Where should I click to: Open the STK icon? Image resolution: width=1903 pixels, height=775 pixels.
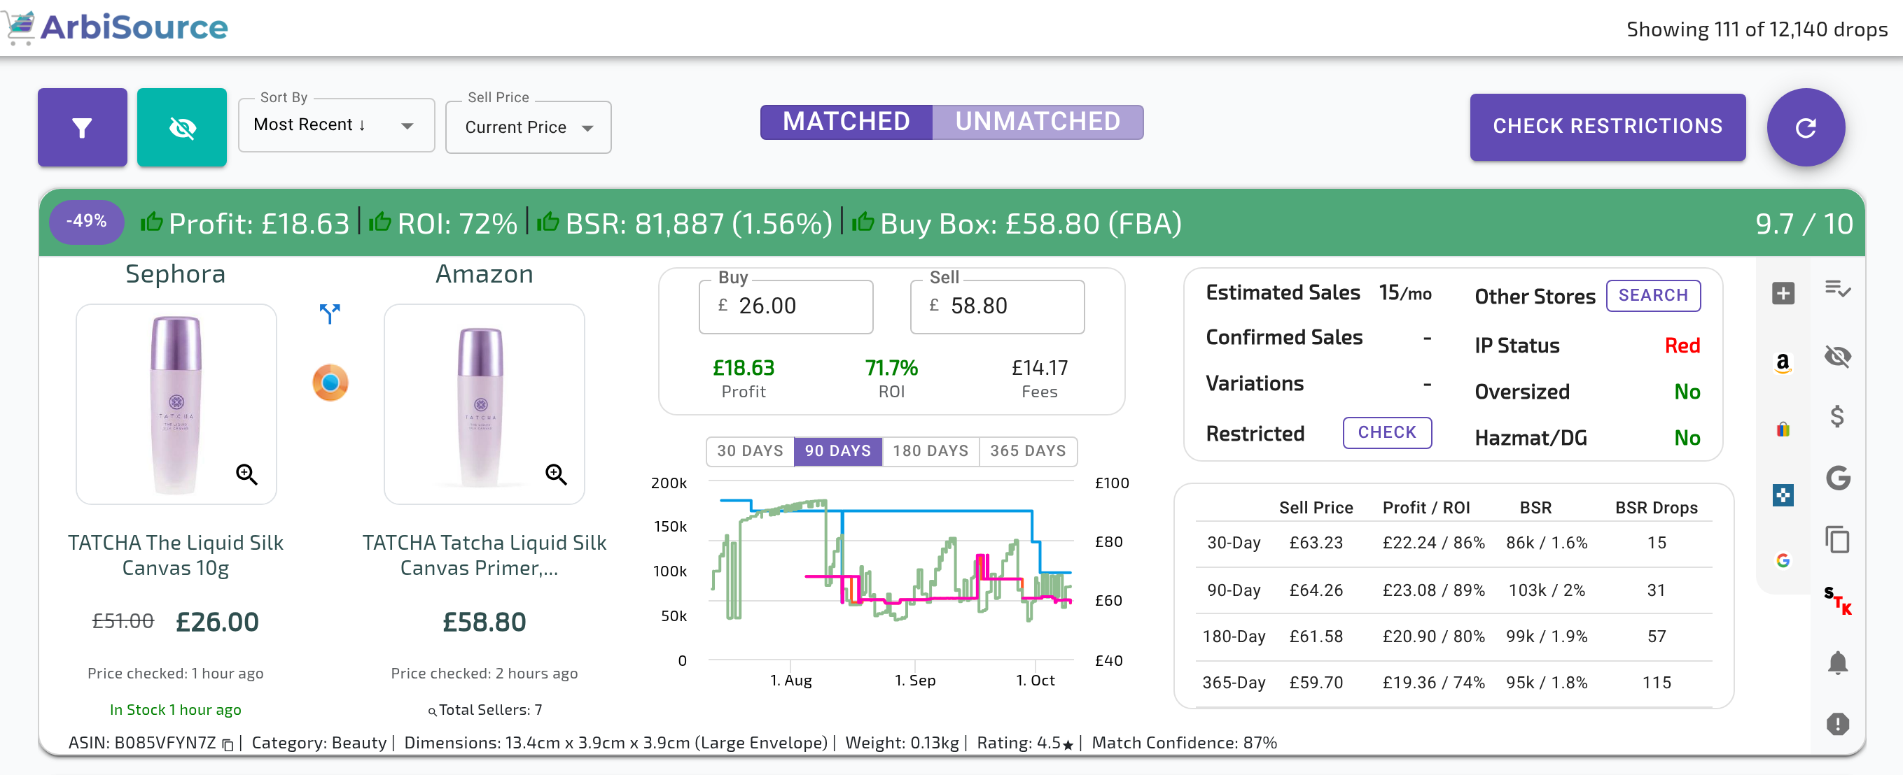point(1837,600)
